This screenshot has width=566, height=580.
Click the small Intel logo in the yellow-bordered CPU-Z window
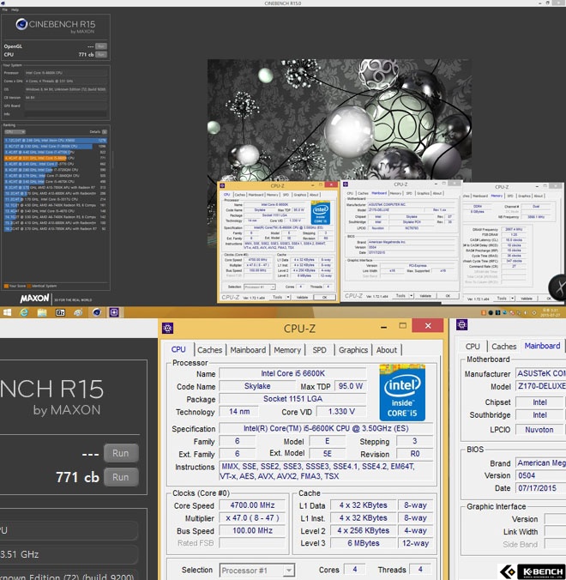click(321, 212)
